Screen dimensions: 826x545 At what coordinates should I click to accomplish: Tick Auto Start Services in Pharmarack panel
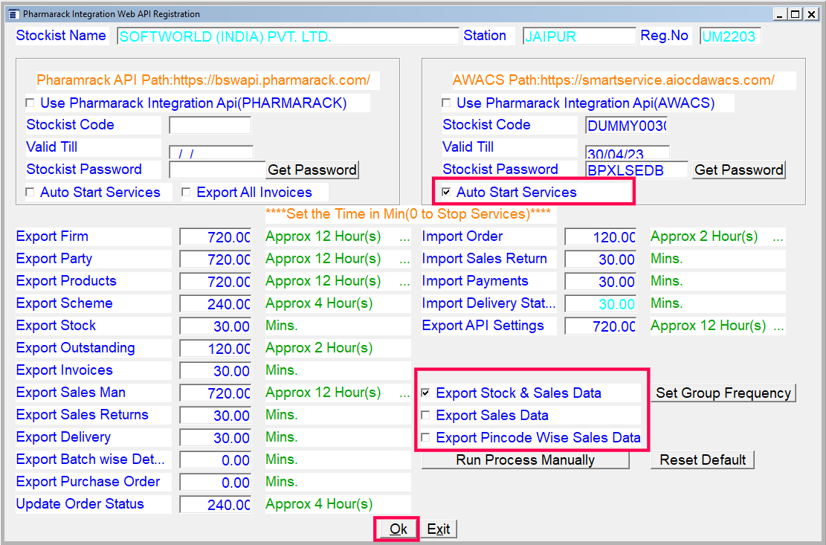point(30,192)
